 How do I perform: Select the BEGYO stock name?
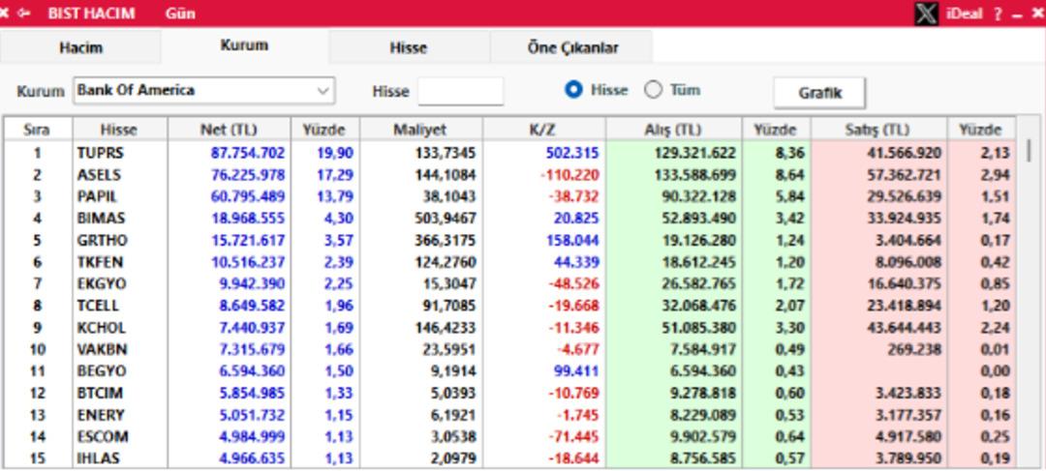pyautogui.click(x=102, y=371)
